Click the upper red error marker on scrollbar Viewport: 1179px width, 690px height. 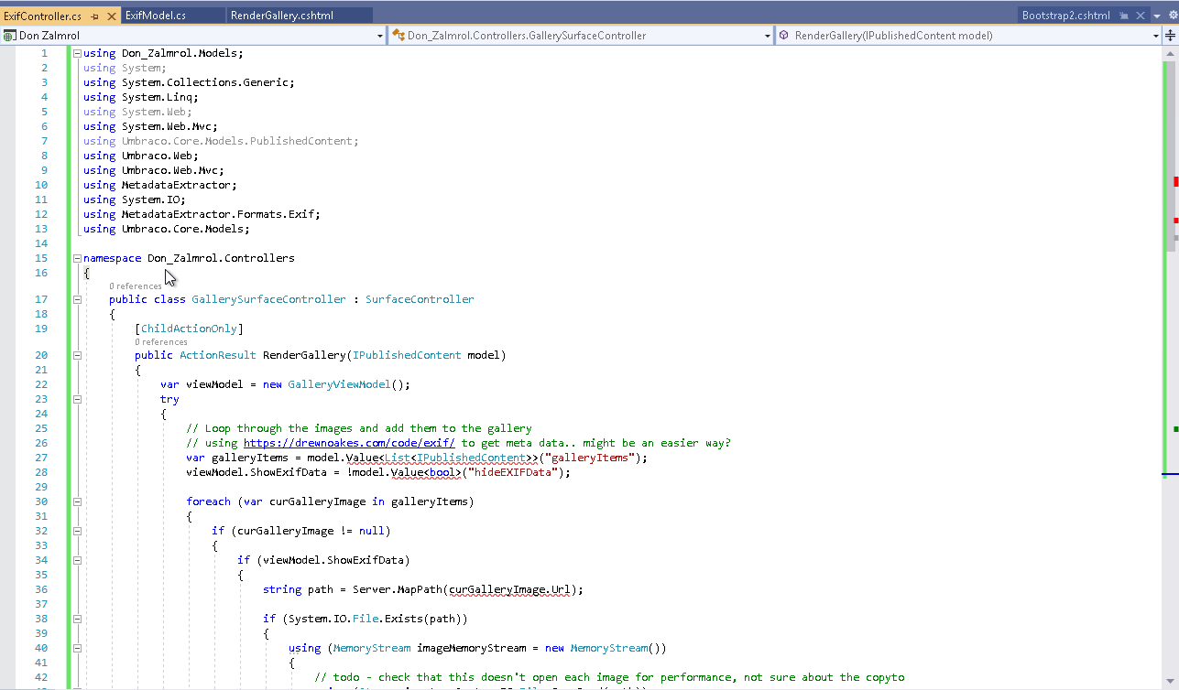1175,182
